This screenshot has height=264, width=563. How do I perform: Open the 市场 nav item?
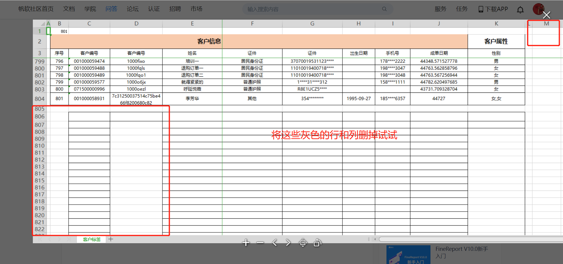[x=196, y=9]
